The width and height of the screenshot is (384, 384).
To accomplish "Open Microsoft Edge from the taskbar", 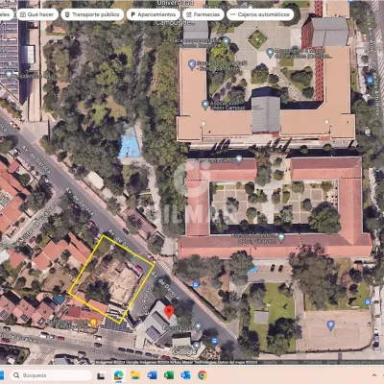I will click(x=119, y=375).
